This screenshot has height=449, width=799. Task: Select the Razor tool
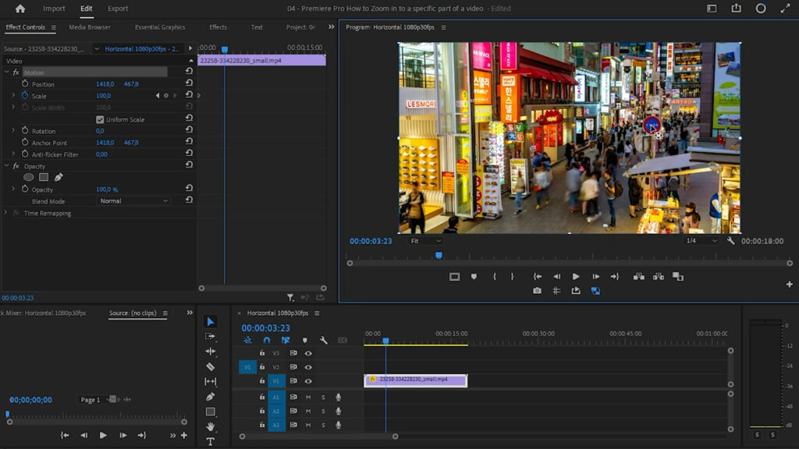[210, 366]
